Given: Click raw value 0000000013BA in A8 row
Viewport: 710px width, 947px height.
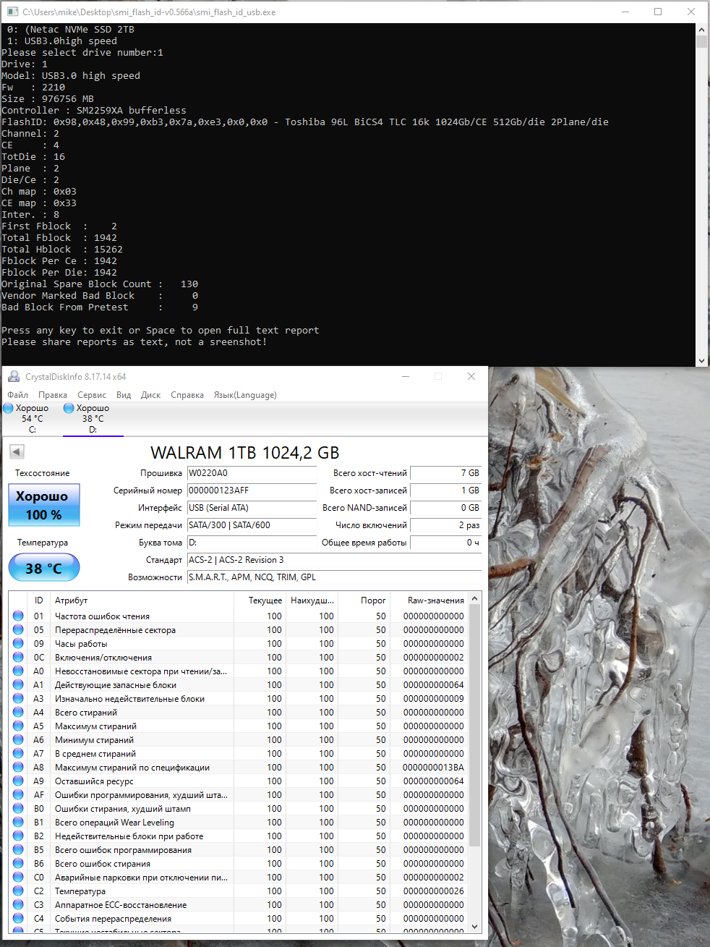Looking at the screenshot, I should tap(433, 768).
